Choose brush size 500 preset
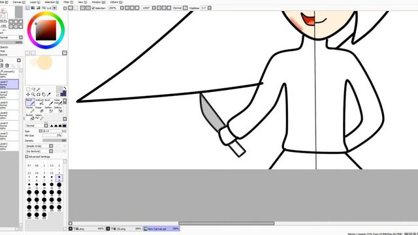Viewport: 418px width, 235px height. point(44,215)
